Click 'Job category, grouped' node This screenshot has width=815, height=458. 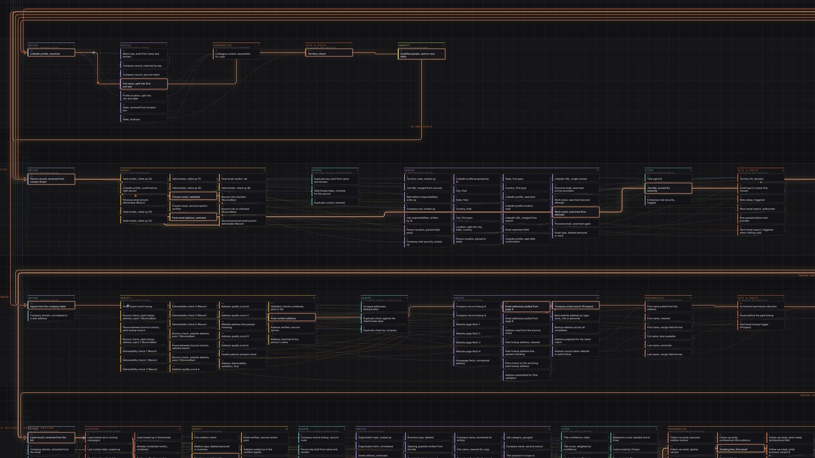[x=527, y=437]
